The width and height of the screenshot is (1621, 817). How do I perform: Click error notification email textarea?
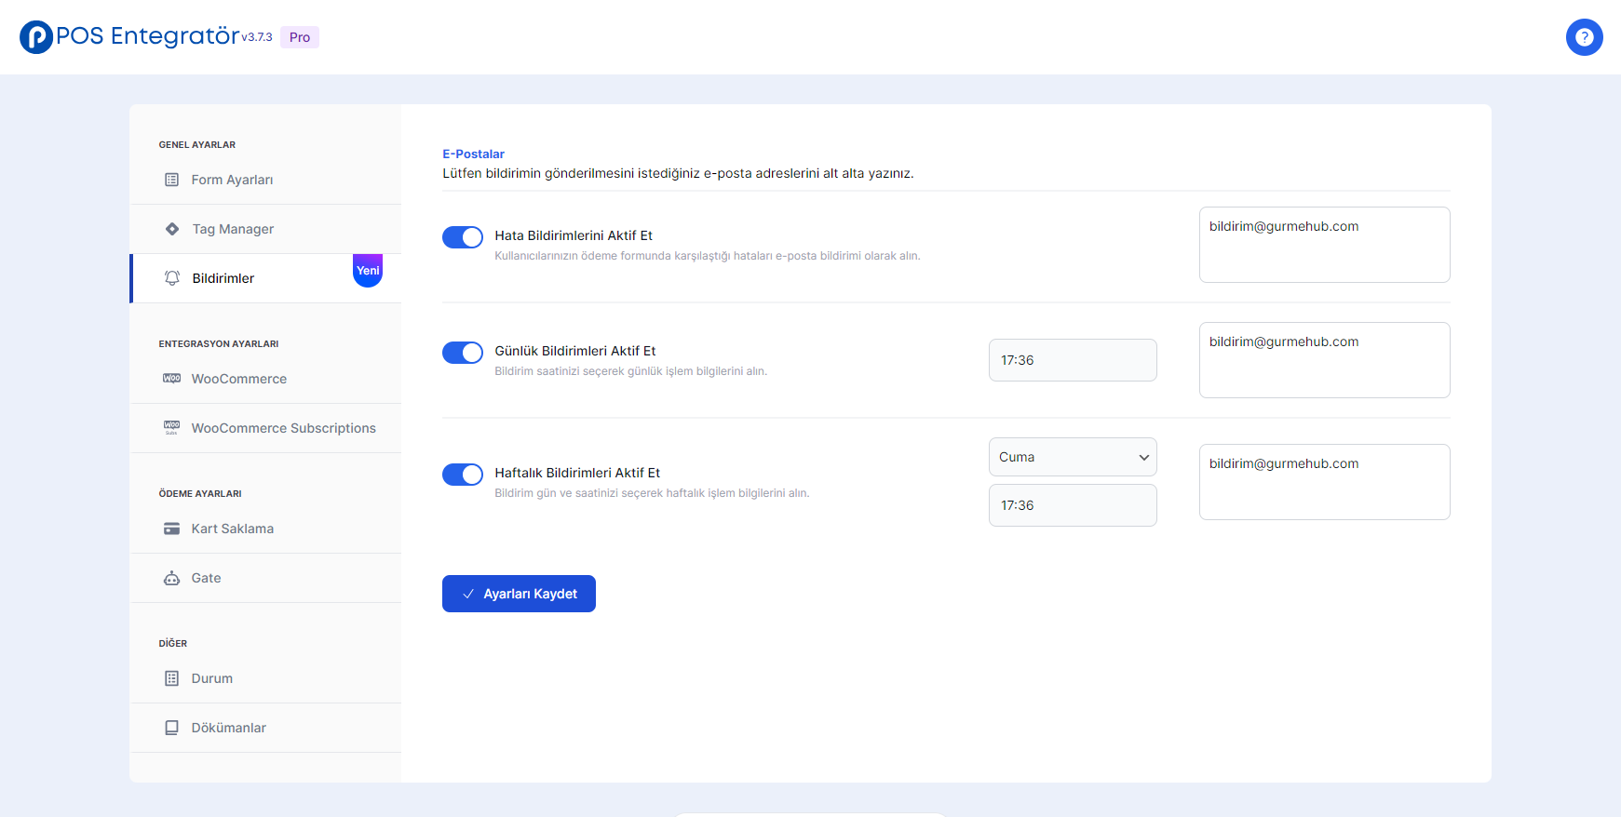point(1324,245)
